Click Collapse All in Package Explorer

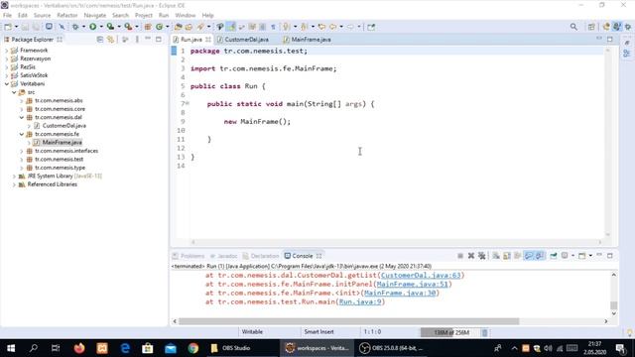tap(100, 40)
